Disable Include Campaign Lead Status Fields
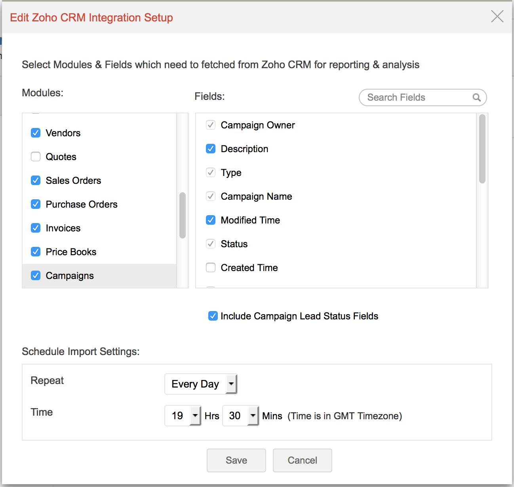514x487 pixels. [x=213, y=316]
